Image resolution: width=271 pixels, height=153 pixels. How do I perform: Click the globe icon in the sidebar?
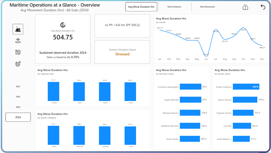tap(18, 64)
